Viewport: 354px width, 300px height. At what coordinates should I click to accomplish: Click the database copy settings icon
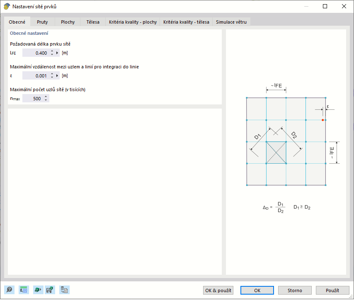coord(64,290)
